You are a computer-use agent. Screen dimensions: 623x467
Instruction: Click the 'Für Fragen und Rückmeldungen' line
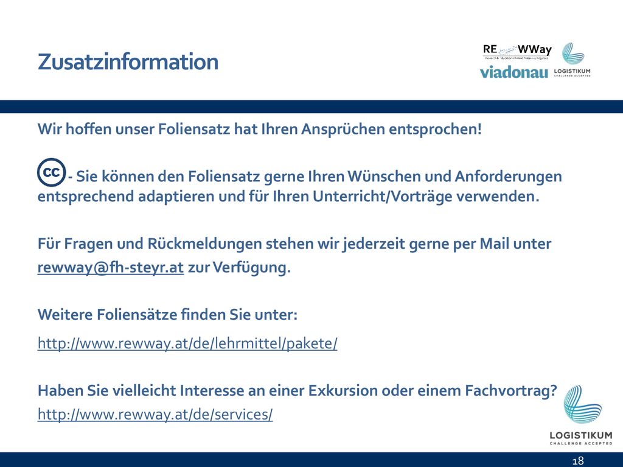tap(294, 244)
